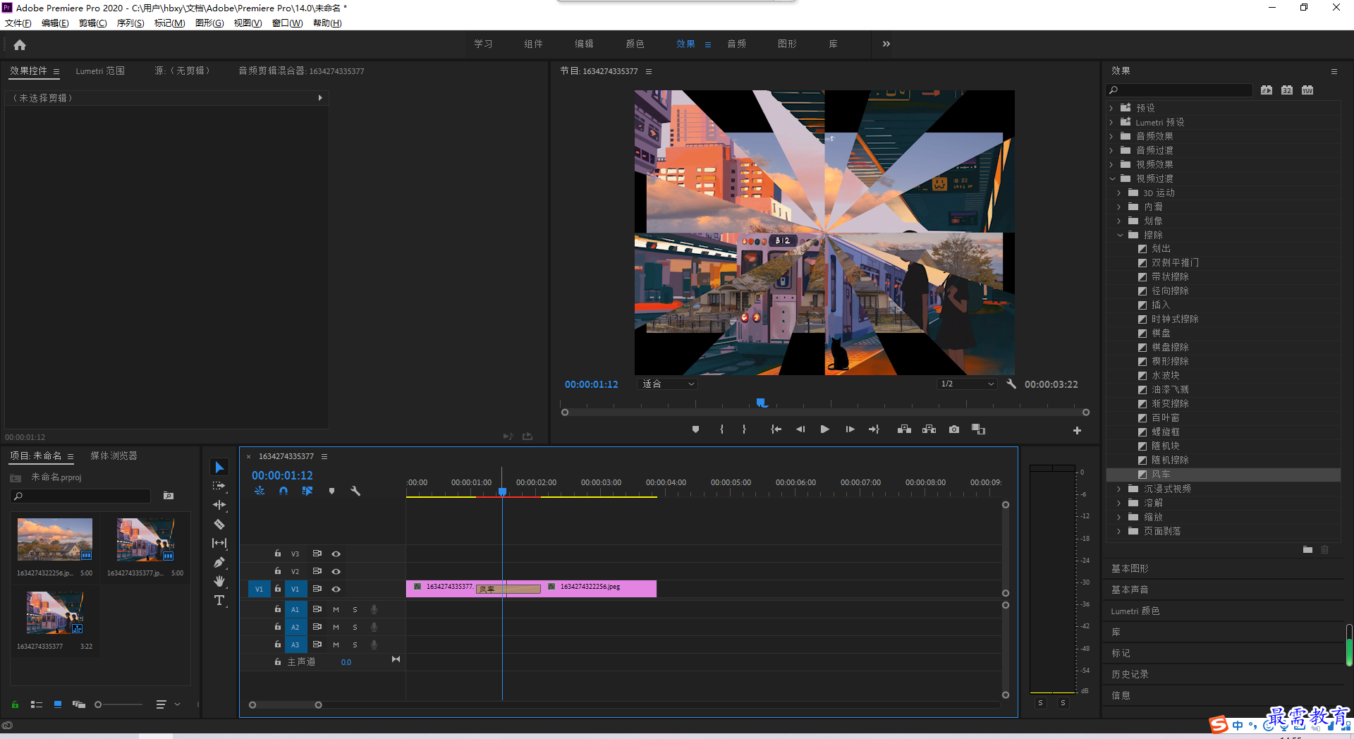Image resolution: width=1354 pixels, height=739 pixels.
Task: Collapse the 擦除 folder
Action: click(1120, 235)
